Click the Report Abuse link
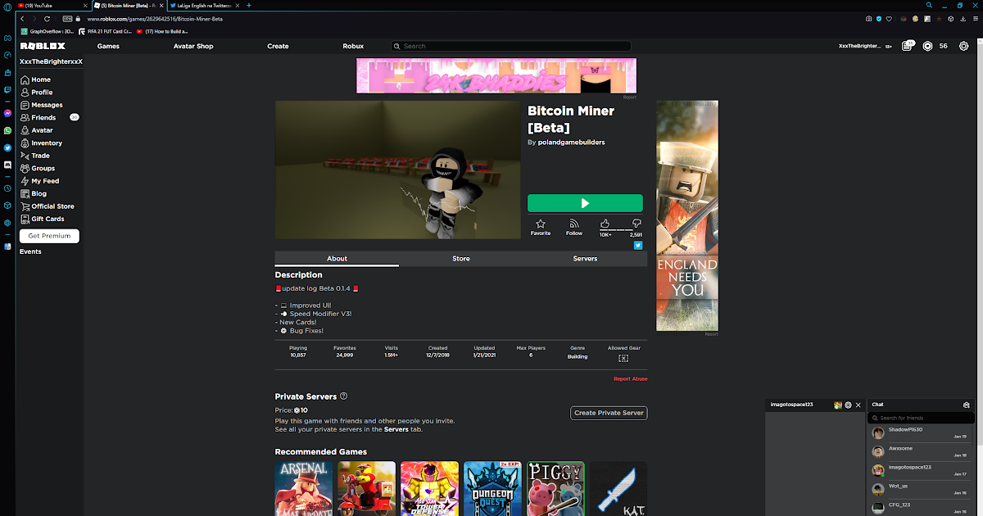The image size is (983, 516). pyautogui.click(x=630, y=379)
